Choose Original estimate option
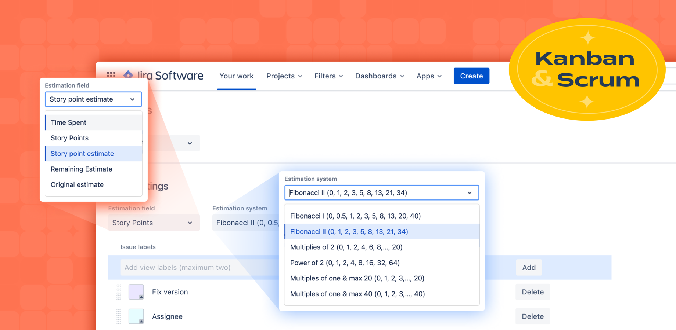Screen dimensions: 676x330 click(x=93, y=184)
